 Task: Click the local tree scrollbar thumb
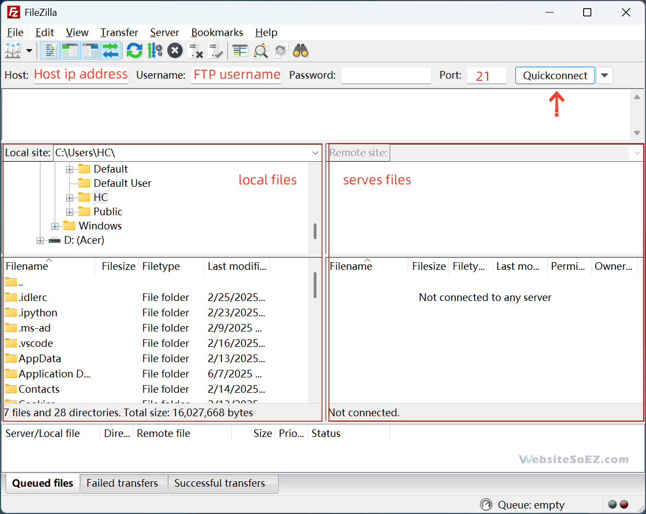click(315, 232)
